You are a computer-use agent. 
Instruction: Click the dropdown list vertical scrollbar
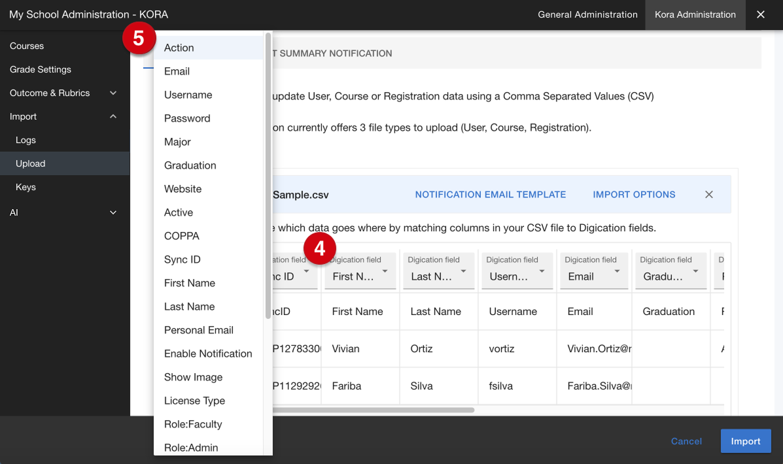coord(268,175)
